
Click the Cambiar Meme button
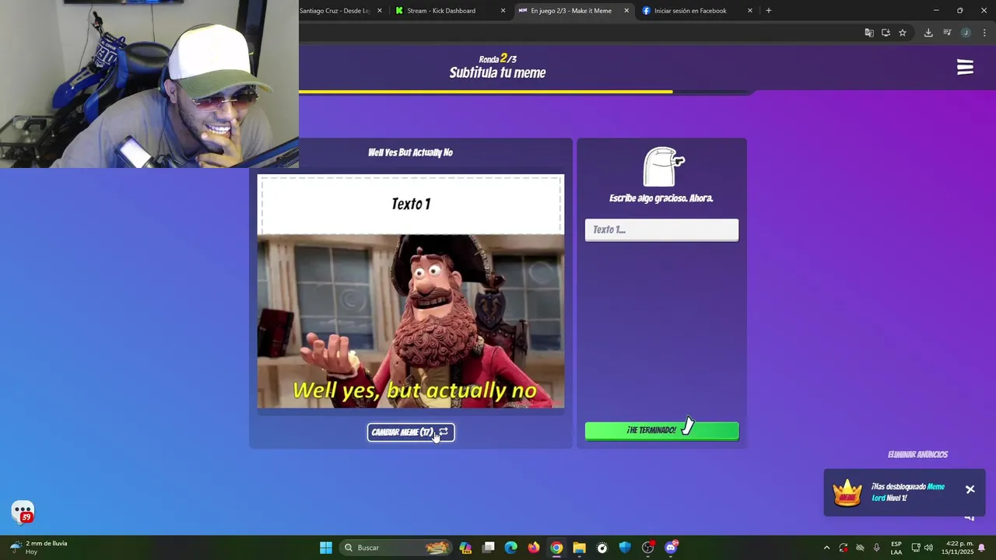411,432
